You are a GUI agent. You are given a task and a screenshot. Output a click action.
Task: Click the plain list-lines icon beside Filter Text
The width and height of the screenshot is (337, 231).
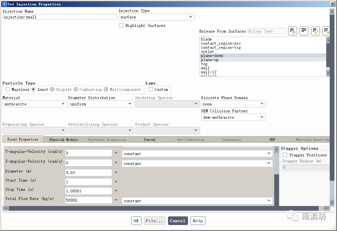click(x=304, y=31)
